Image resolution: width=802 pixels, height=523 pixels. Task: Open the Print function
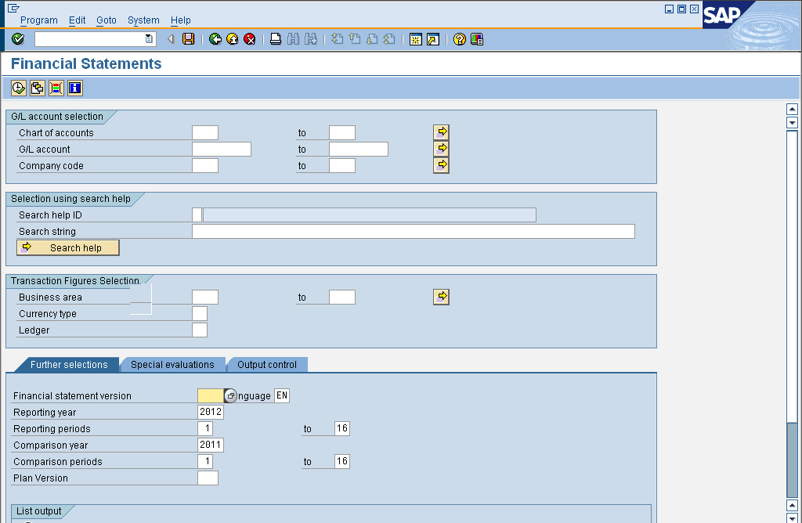[275, 38]
